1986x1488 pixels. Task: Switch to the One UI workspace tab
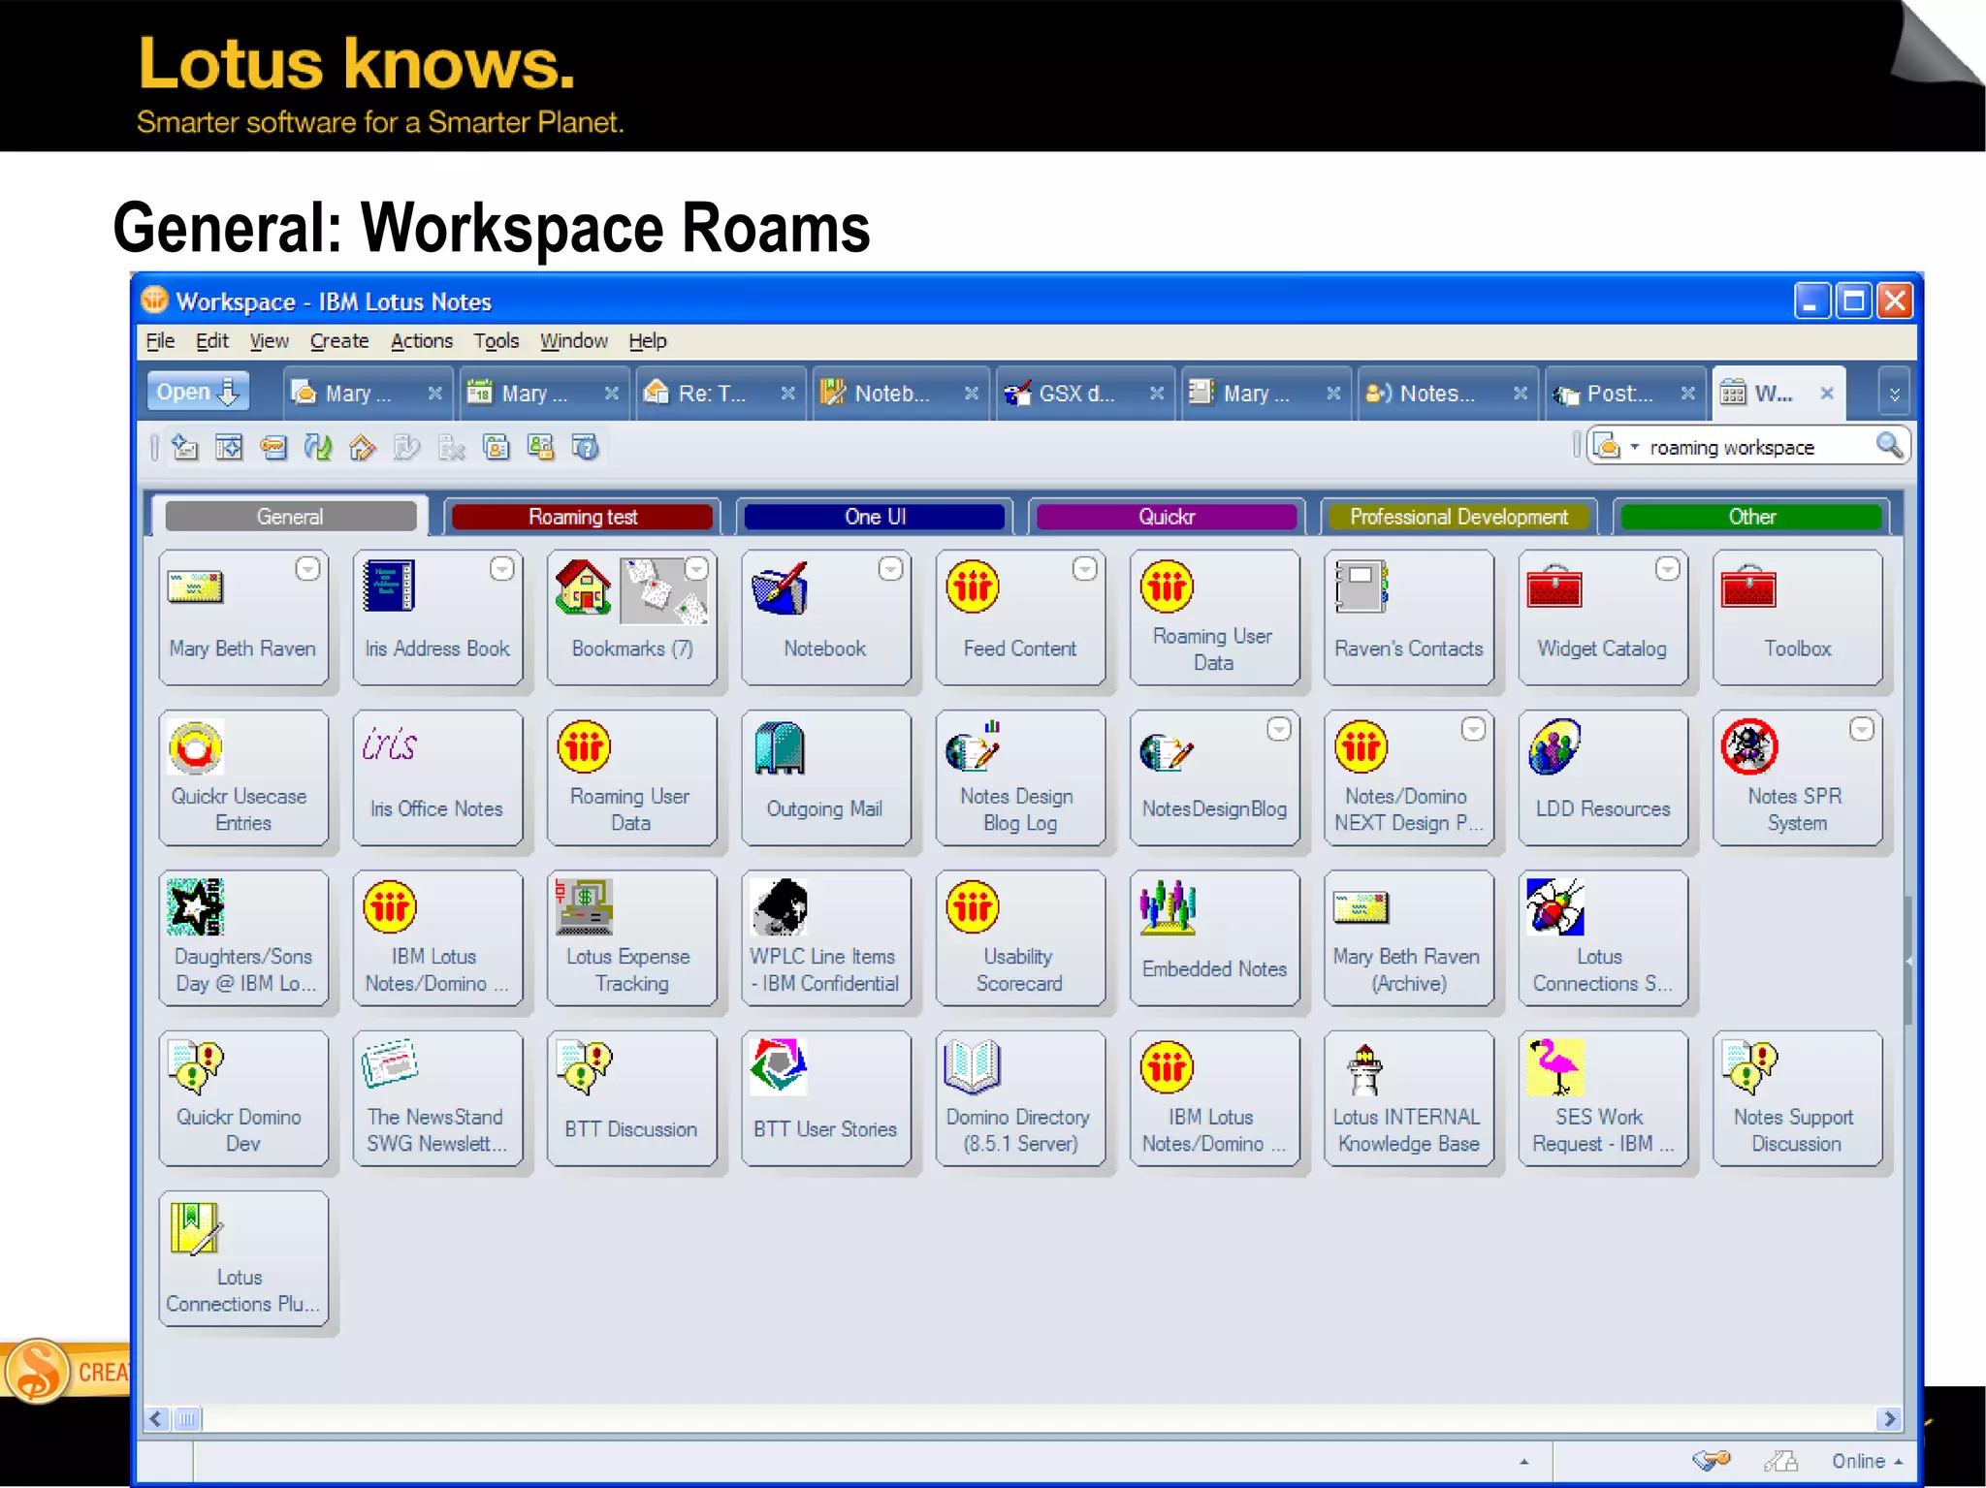click(x=875, y=517)
